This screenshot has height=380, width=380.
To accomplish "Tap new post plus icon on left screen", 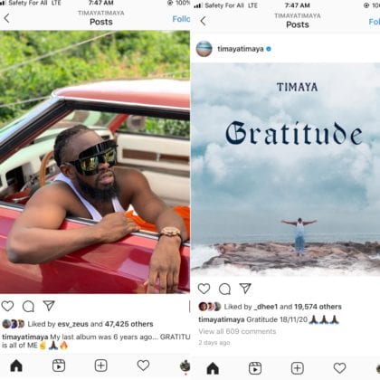I will 101,366.
